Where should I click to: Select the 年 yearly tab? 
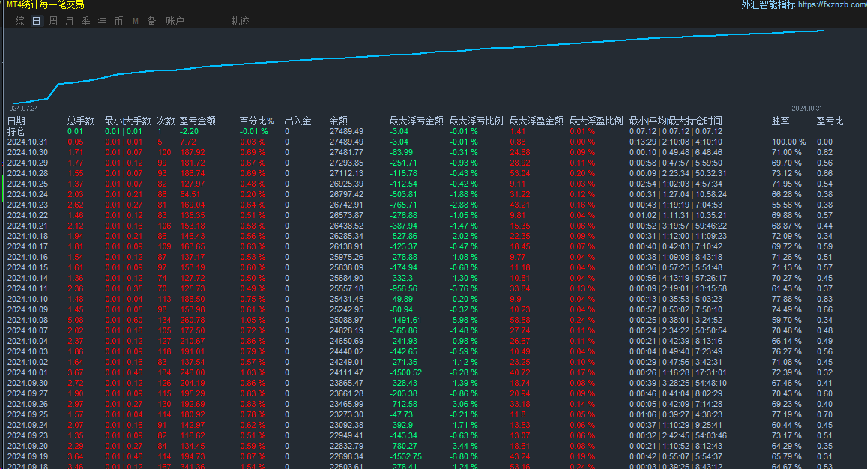[103, 21]
